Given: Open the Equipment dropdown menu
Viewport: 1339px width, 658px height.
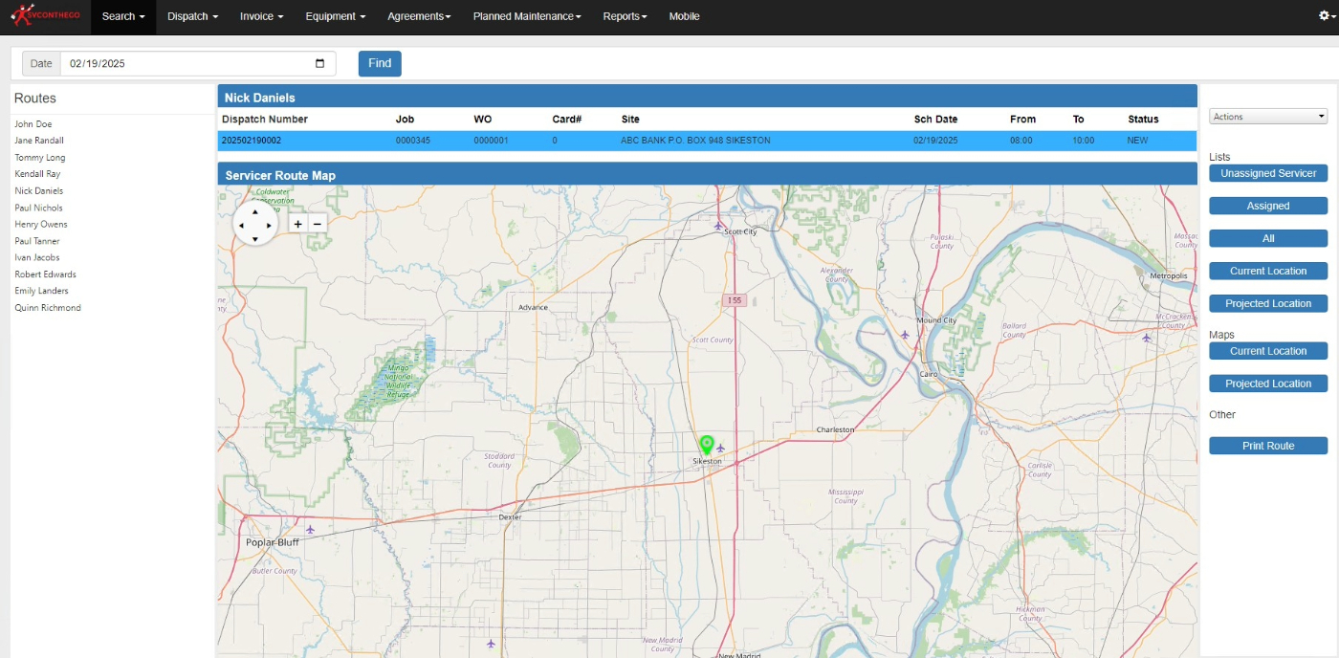Looking at the screenshot, I should pos(336,16).
